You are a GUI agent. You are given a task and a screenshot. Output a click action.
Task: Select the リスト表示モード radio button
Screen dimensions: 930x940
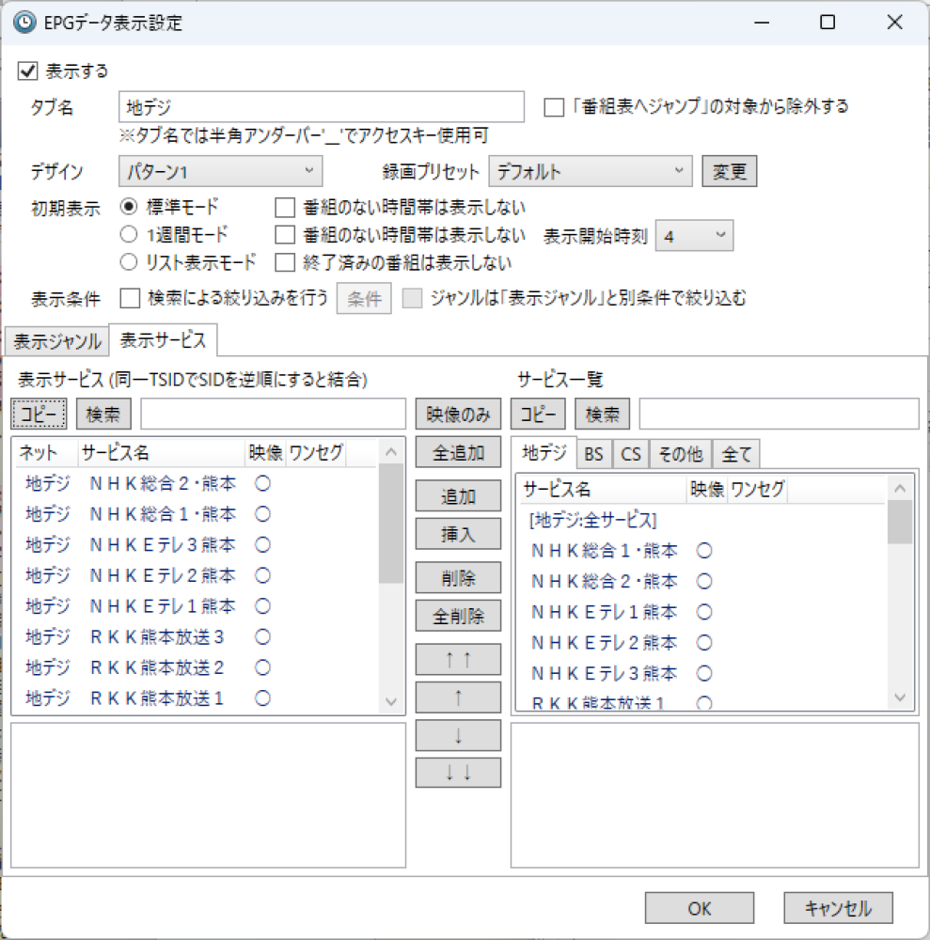(x=128, y=262)
